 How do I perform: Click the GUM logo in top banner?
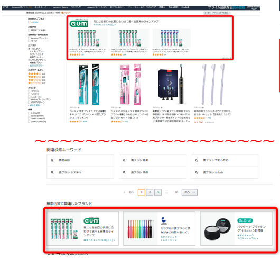click(x=78, y=23)
